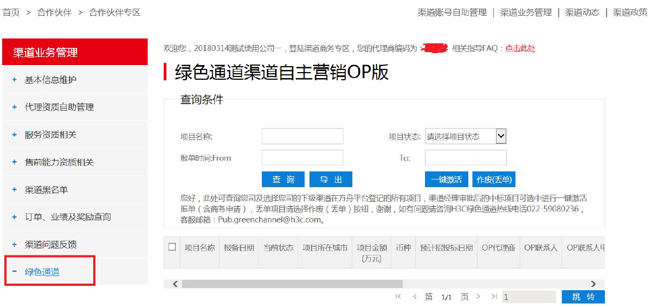This screenshot has height=307, width=651.
Task: Click plus icon beside 基本信息维护
Action: pos(15,80)
